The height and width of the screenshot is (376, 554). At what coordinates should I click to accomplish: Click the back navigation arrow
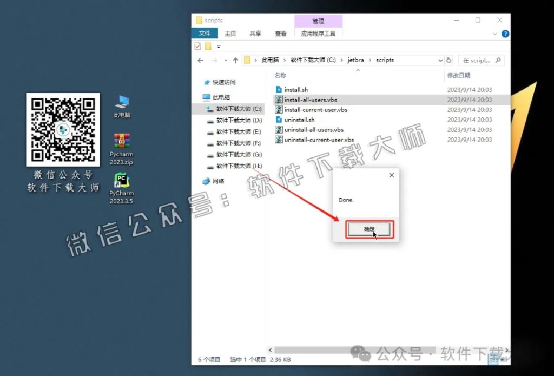tap(200, 60)
